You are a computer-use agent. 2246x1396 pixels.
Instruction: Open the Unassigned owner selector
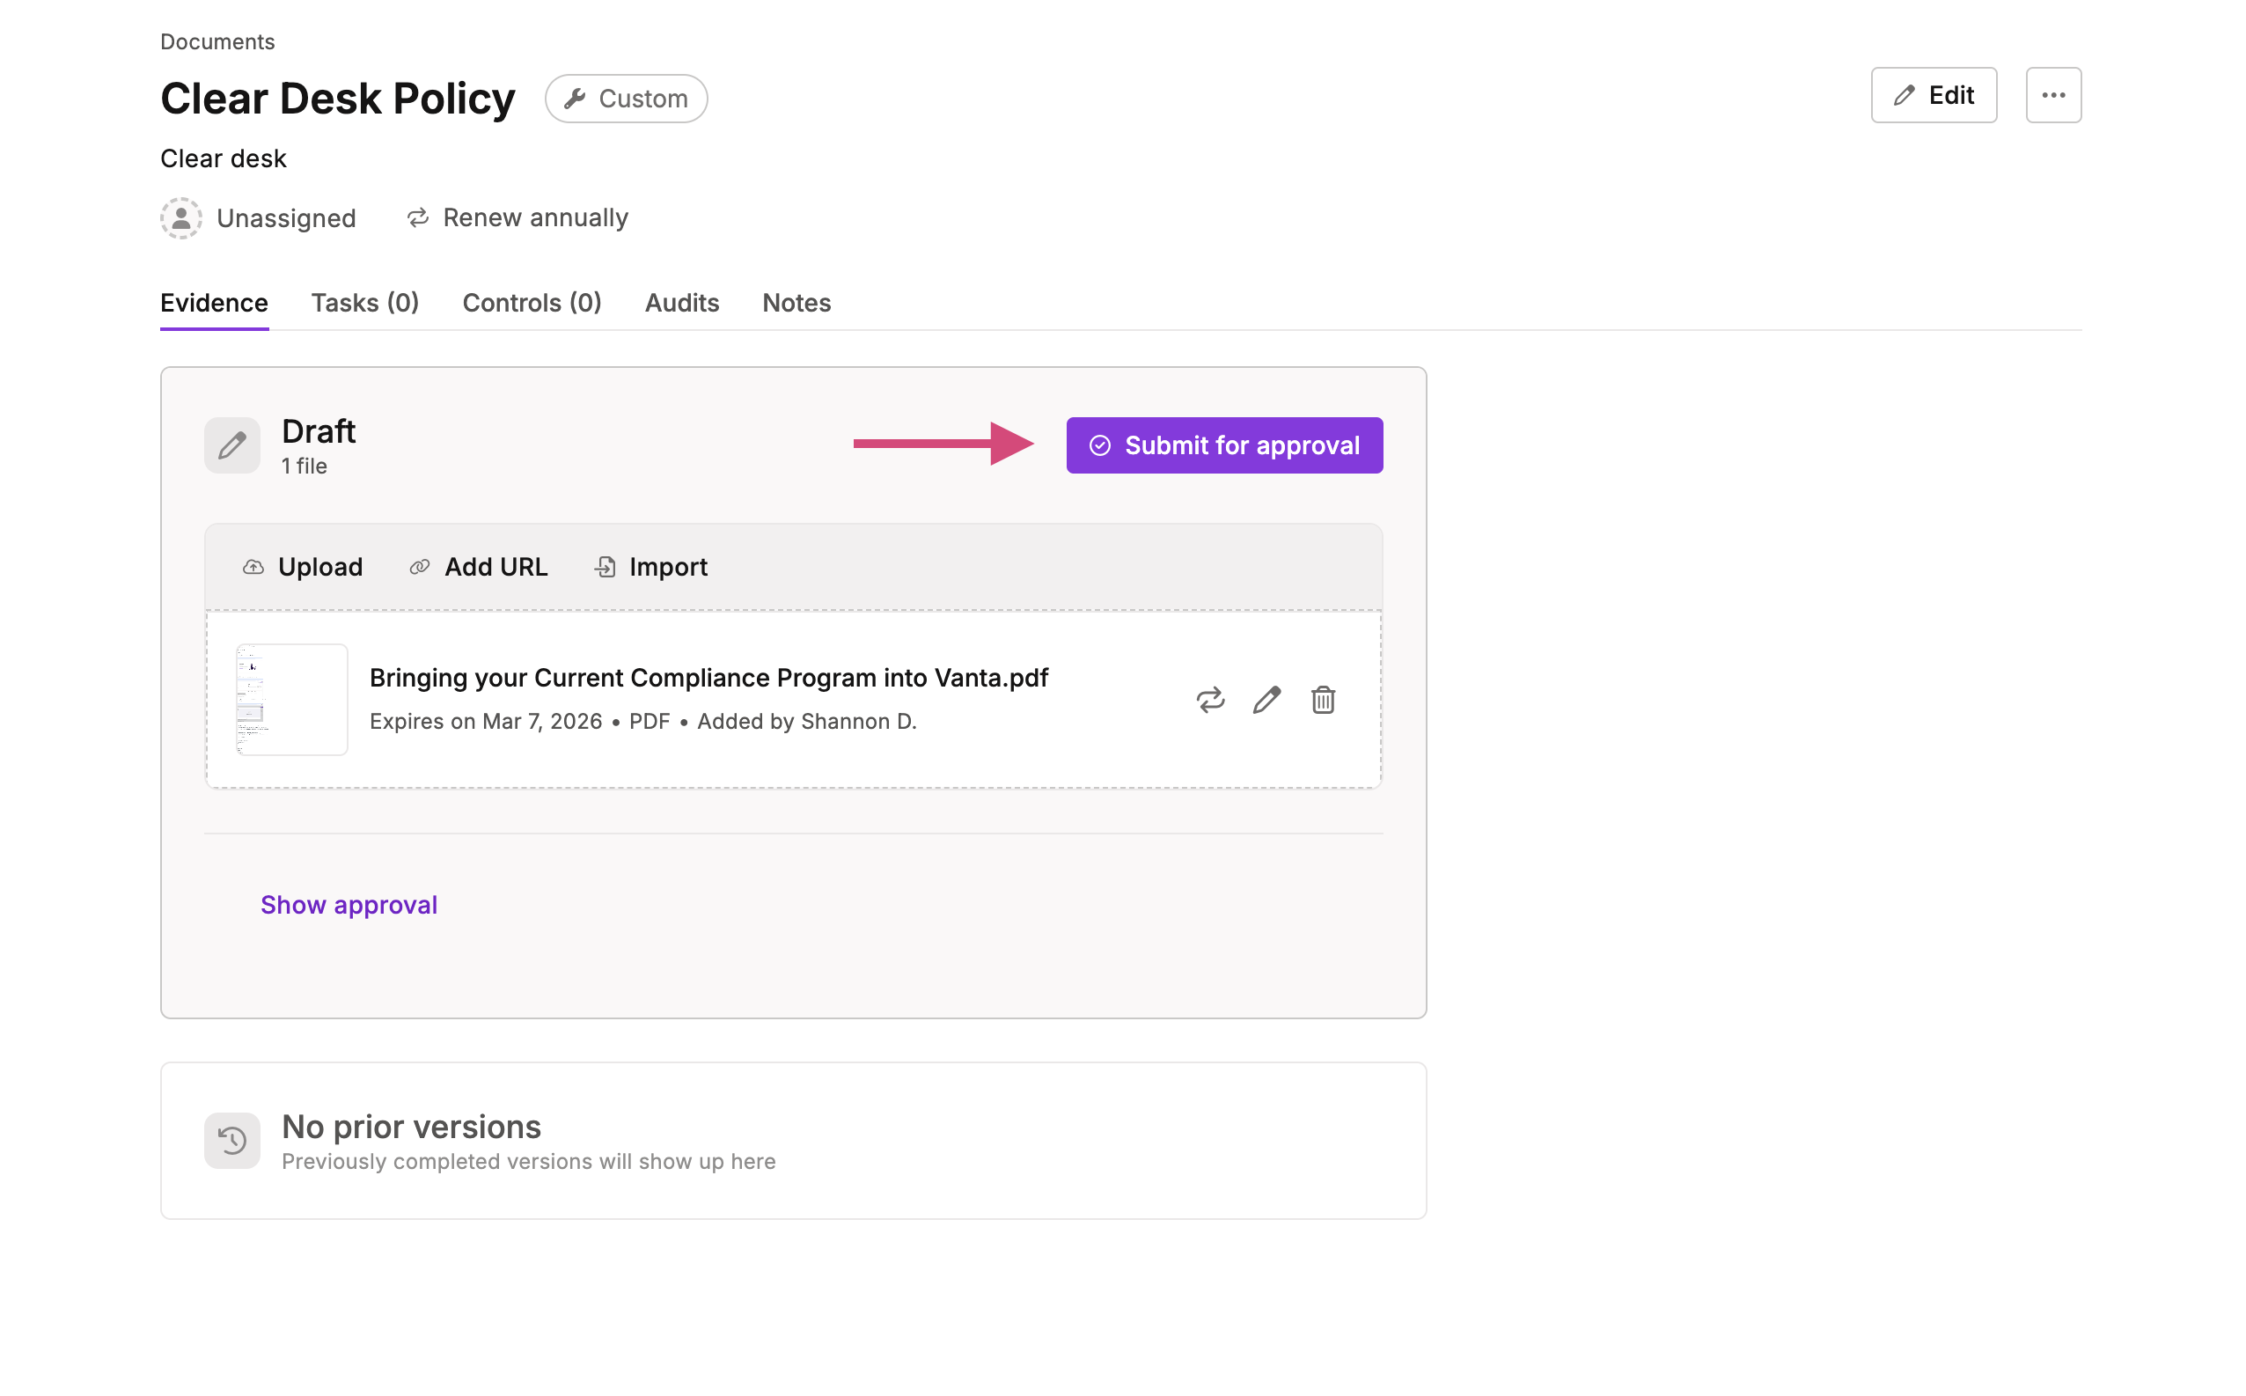pos(259,218)
